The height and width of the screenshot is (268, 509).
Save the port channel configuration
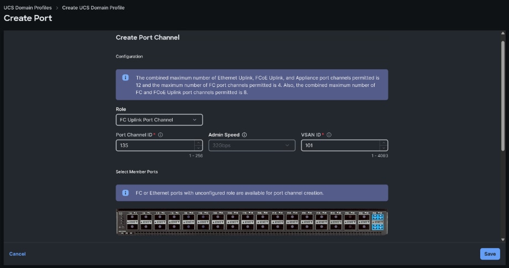pos(490,254)
